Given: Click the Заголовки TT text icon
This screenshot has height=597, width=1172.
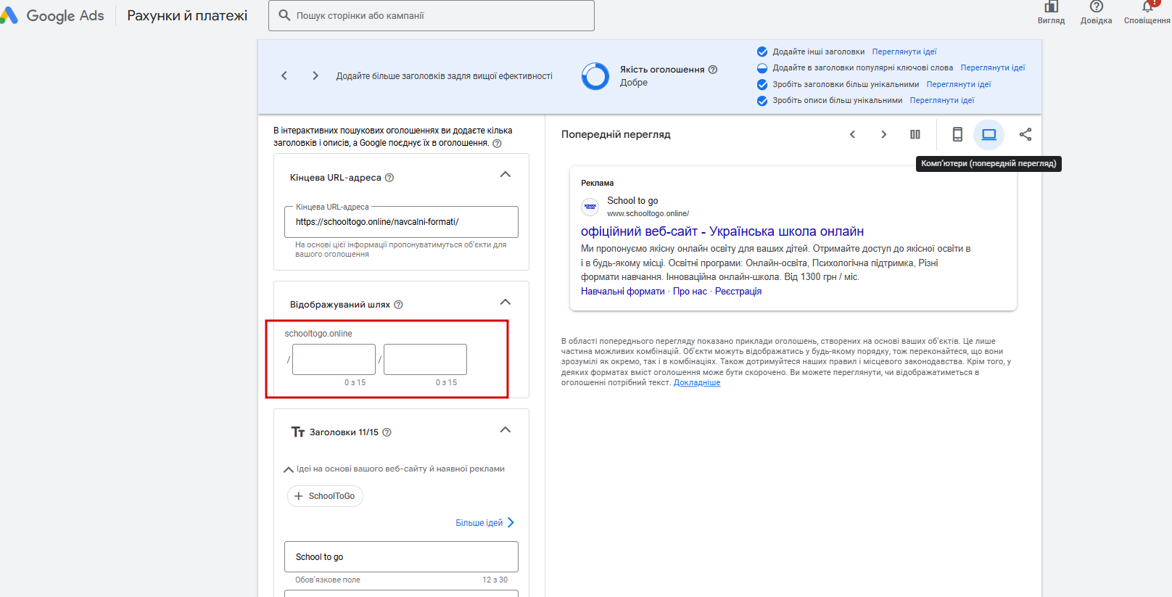Looking at the screenshot, I should pyautogui.click(x=298, y=432).
